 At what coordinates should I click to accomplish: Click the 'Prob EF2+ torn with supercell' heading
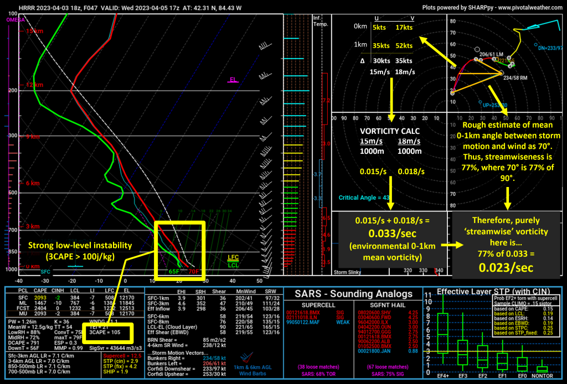click(525, 298)
